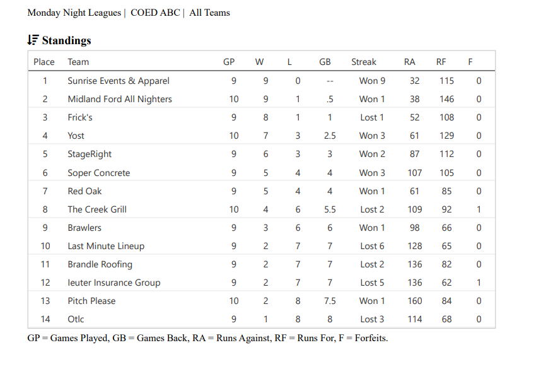Click the RA column header
Screen dimensions: 541x391
[409, 62]
